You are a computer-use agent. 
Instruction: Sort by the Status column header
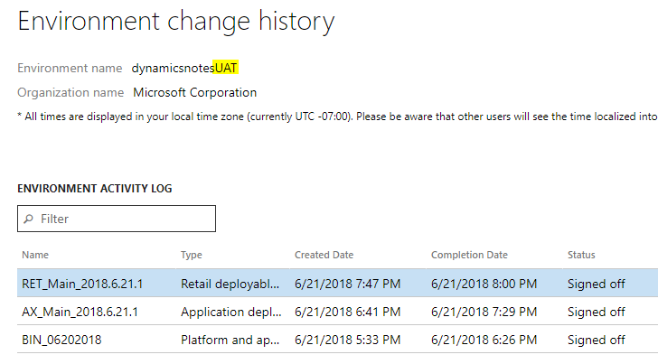[x=581, y=255]
